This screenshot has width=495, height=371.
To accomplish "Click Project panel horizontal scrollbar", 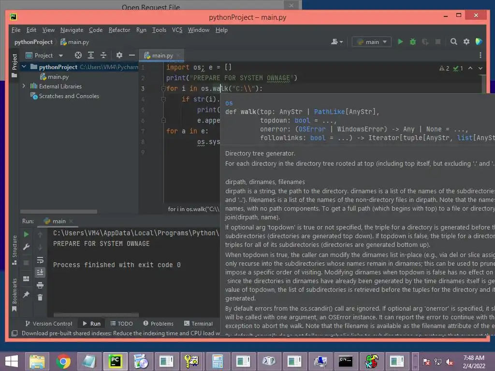I will (58, 212).
